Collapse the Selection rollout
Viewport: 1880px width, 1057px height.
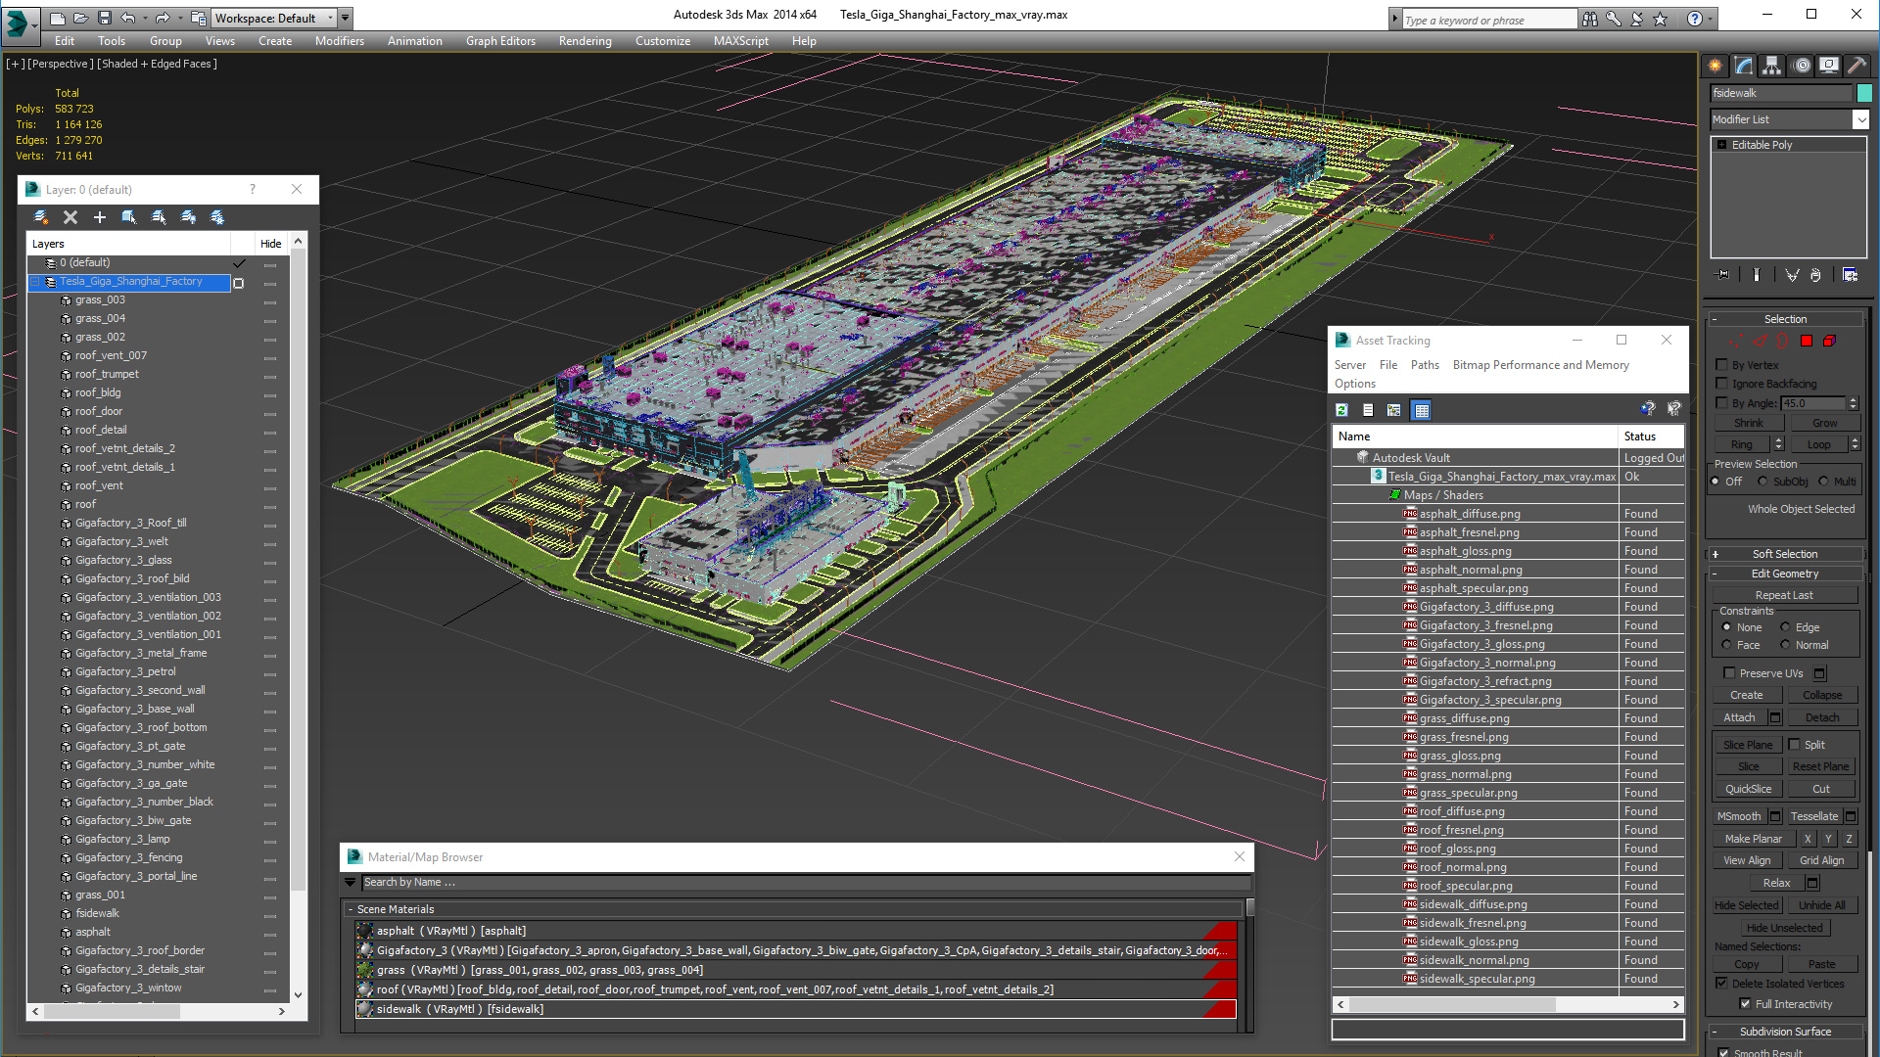[1786, 319]
